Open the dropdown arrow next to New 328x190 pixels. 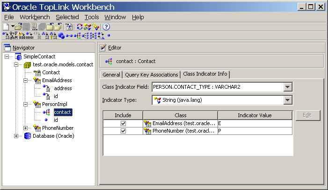click(x=13, y=26)
